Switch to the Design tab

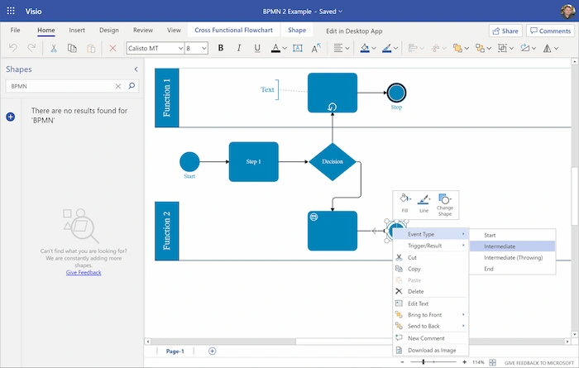pyautogui.click(x=109, y=31)
